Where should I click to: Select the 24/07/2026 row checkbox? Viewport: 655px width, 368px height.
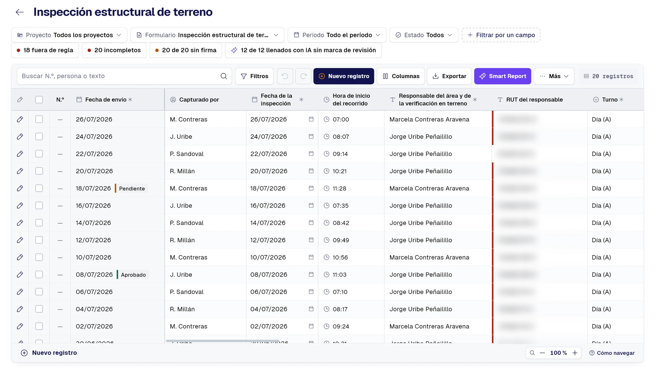point(39,137)
